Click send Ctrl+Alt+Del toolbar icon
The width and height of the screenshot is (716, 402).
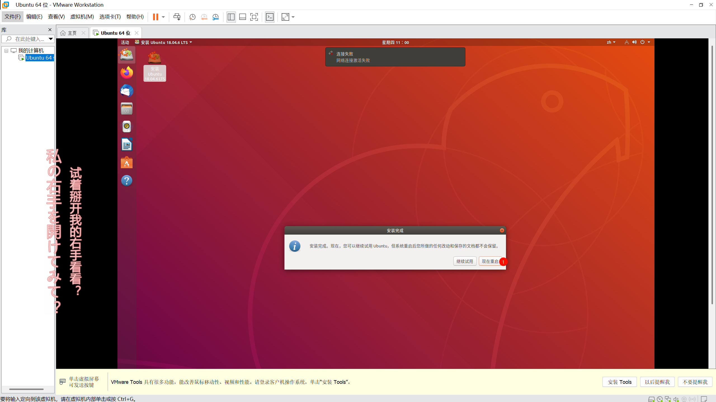[177, 17]
